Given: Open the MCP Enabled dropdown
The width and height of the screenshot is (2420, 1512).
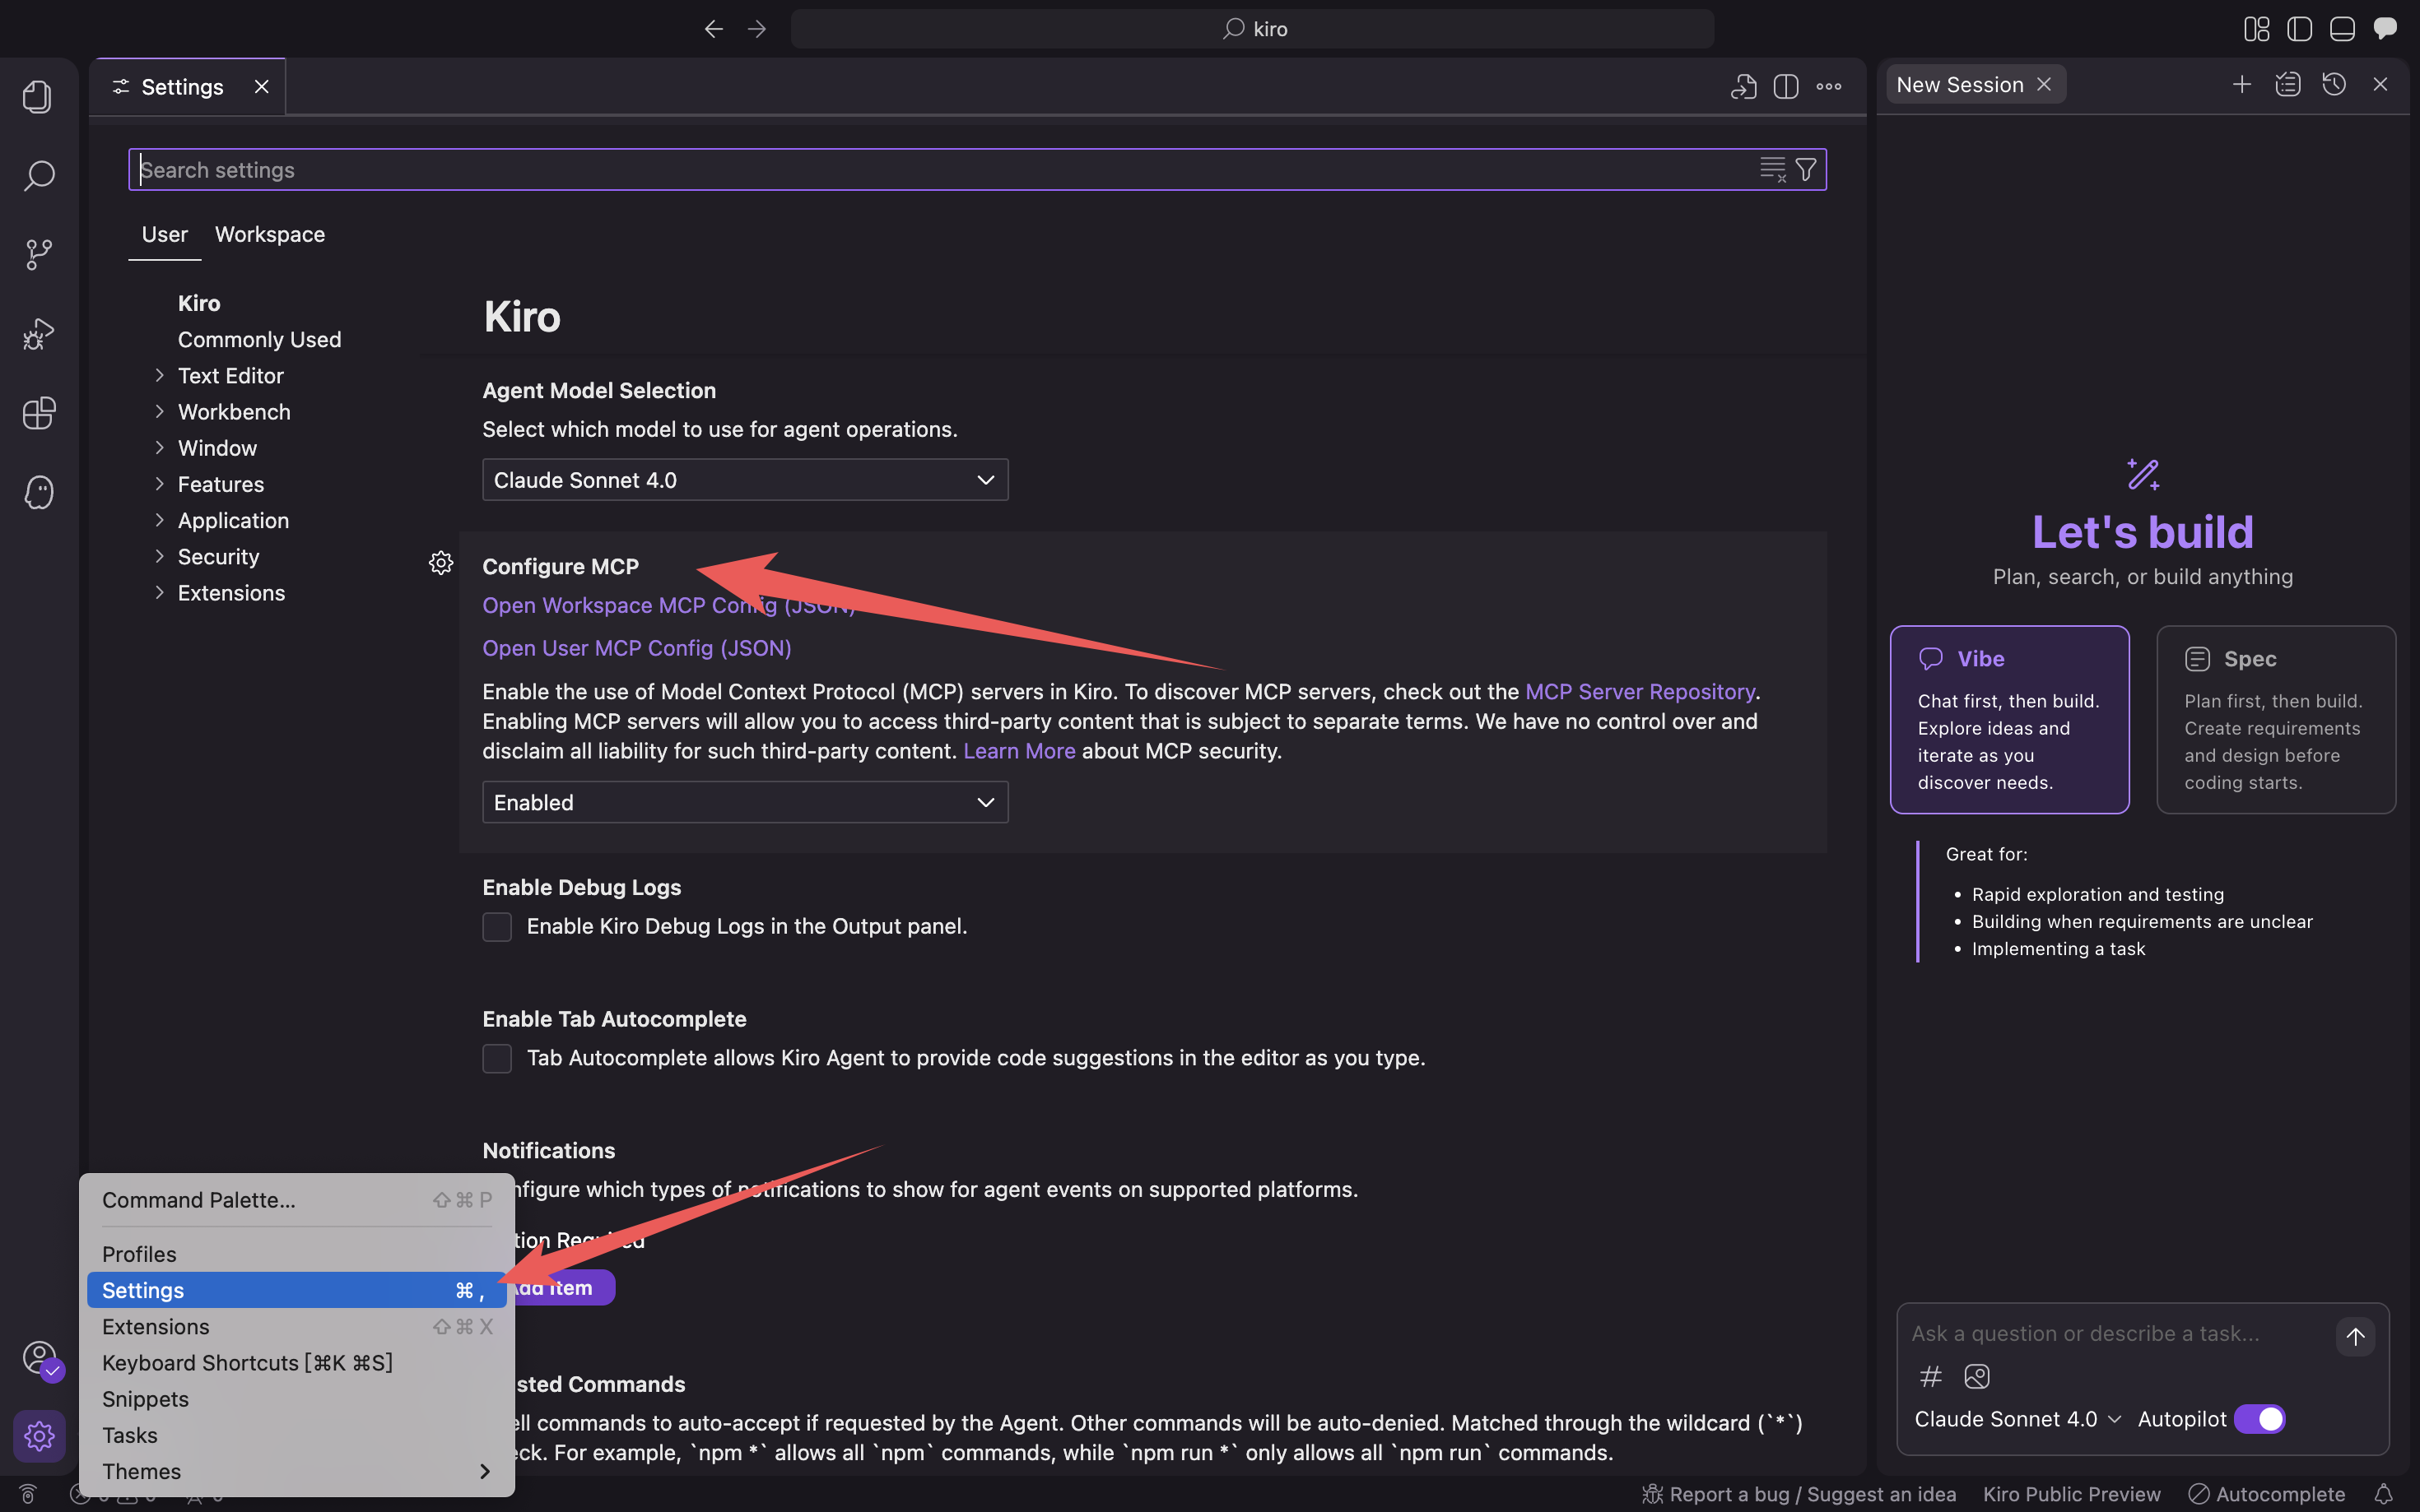Looking at the screenshot, I should 744,803.
